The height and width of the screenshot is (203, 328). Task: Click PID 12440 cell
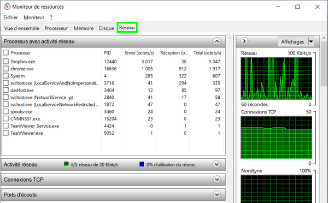[110, 62]
